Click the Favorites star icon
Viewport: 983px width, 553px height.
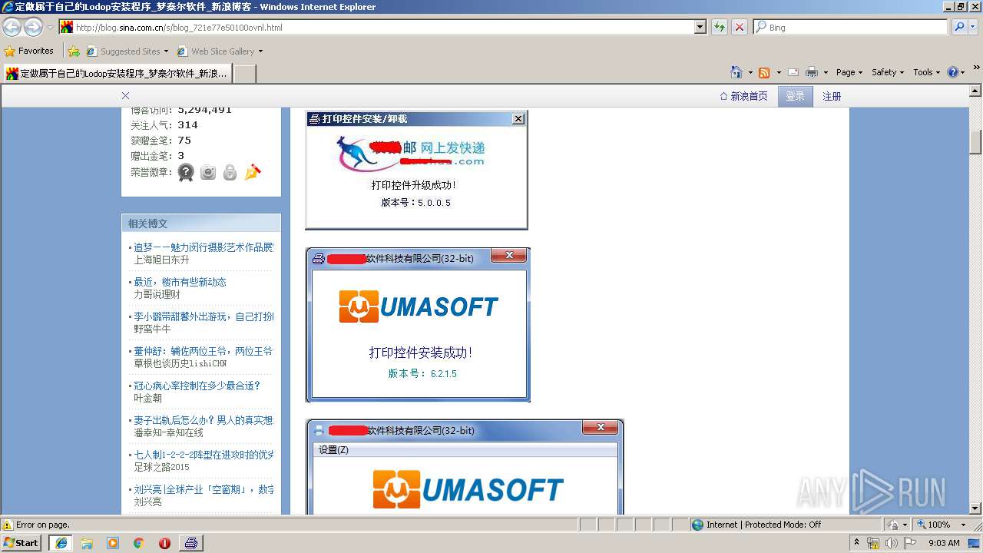[x=10, y=51]
